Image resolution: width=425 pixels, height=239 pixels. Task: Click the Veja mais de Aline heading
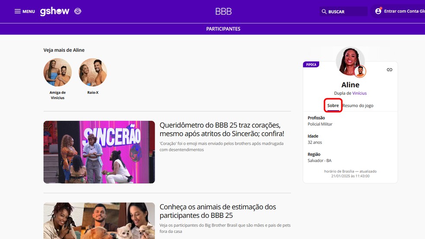pos(64,50)
